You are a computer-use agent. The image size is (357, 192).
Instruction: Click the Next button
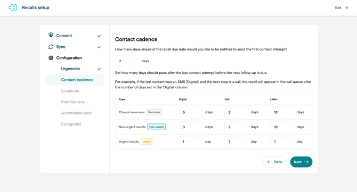[301, 162]
